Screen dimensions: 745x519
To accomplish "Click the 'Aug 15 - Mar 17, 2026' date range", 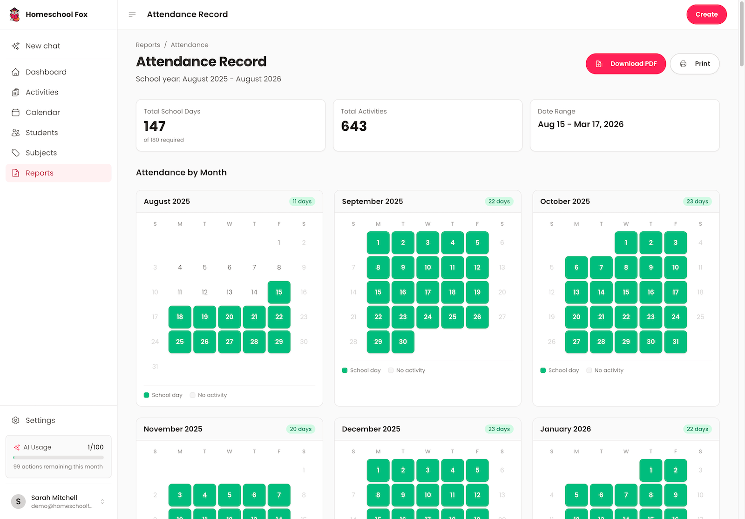I will coord(581,124).
